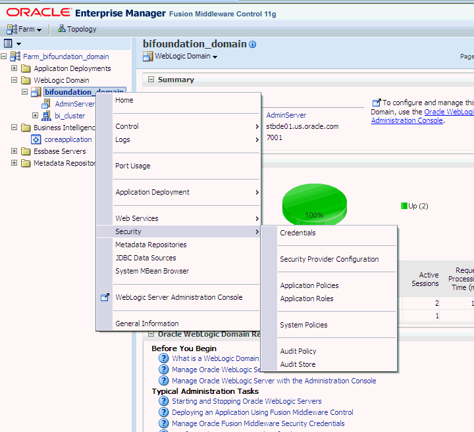Select Metadata Repositories menu item

(178, 245)
